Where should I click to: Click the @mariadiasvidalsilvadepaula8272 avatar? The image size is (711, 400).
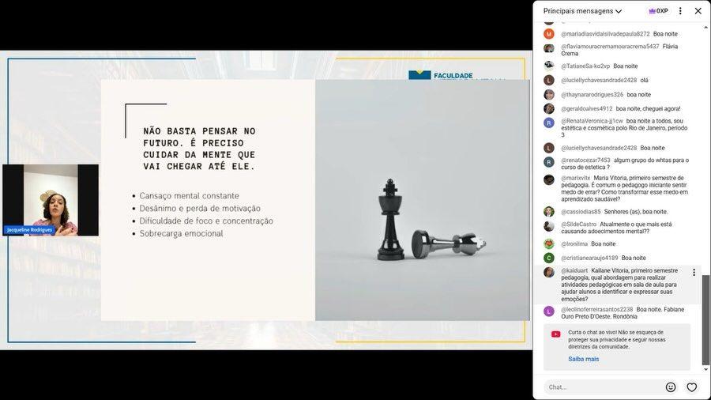pyautogui.click(x=549, y=34)
